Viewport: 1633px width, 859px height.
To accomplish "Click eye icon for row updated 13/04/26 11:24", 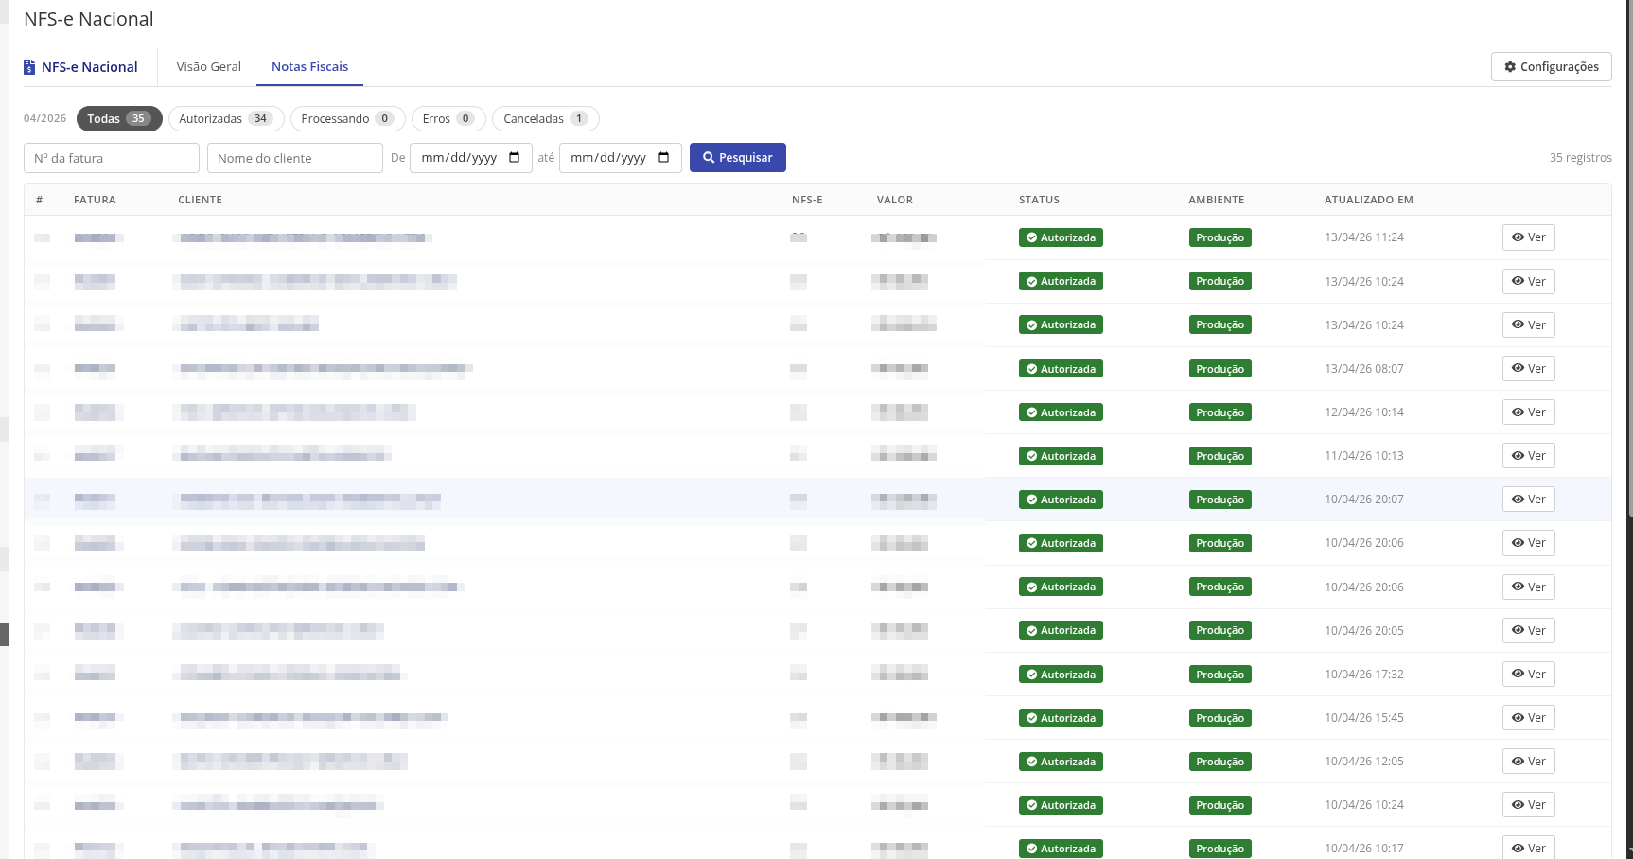I will click(1518, 237).
